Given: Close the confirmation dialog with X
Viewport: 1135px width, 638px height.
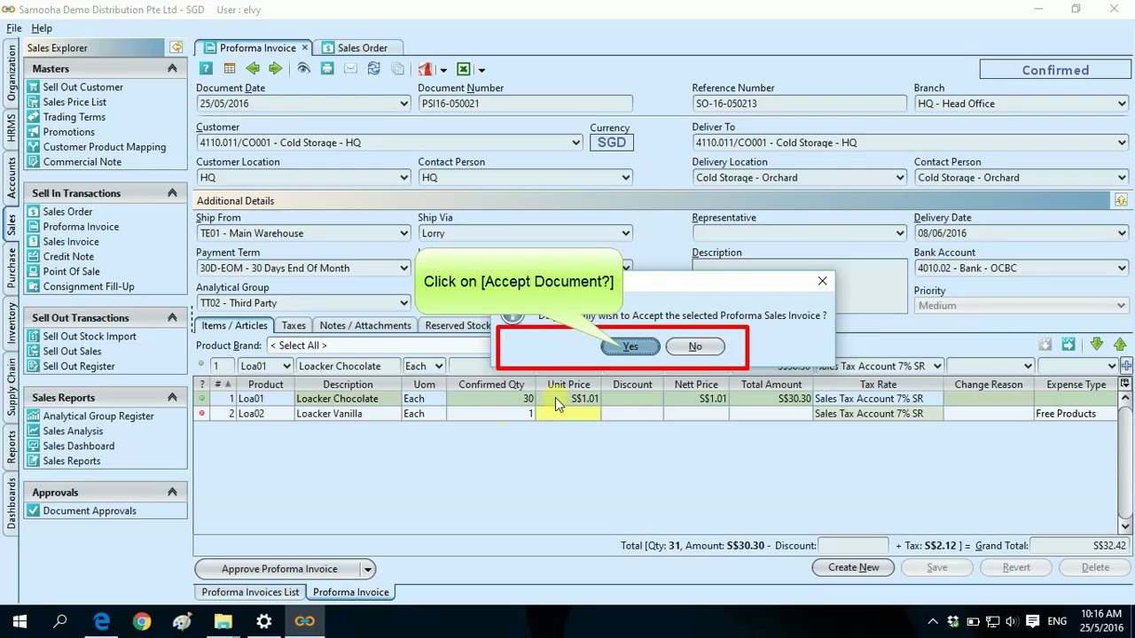Looking at the screenshot, I should coord(822,281).
